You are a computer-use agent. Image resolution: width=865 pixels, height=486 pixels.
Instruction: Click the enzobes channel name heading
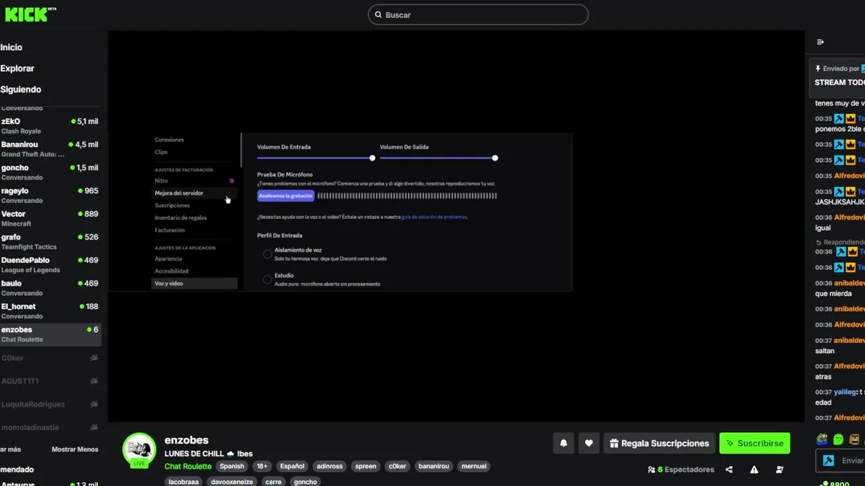187,440
